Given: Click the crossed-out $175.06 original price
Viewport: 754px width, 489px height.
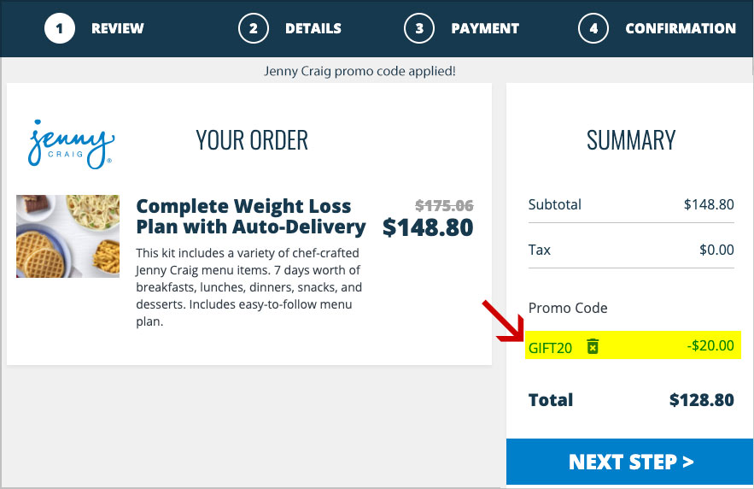Looking at the screenshot, I should [444, 205].
